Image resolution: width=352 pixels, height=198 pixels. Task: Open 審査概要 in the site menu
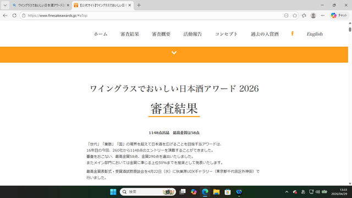161,34
